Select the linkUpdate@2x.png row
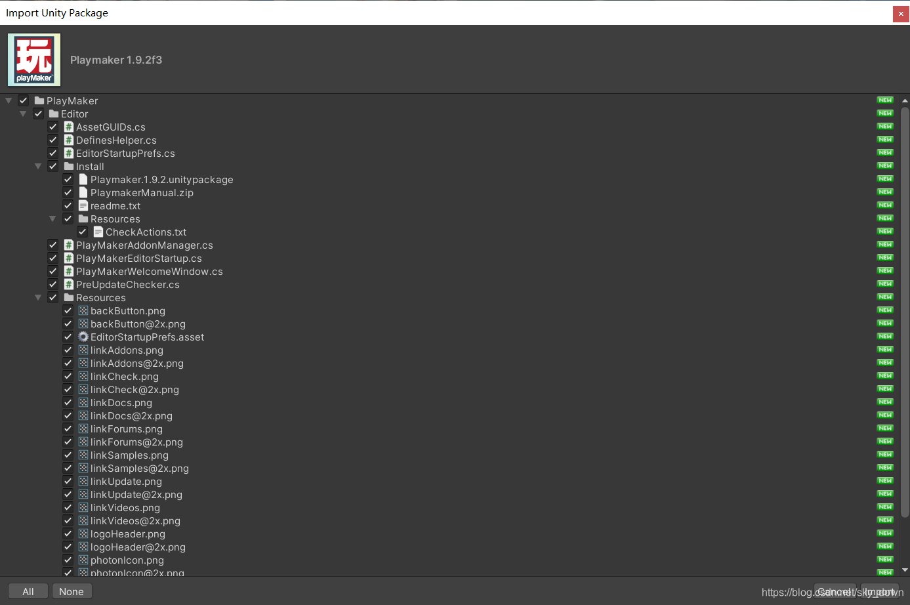The height and width of the screenshot is (605, 910). pos(449,494)
